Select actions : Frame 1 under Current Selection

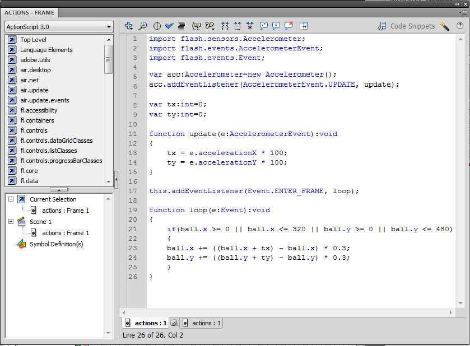(66, 211)
